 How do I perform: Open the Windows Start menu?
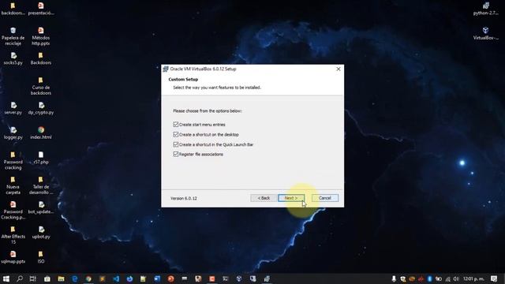6,278
